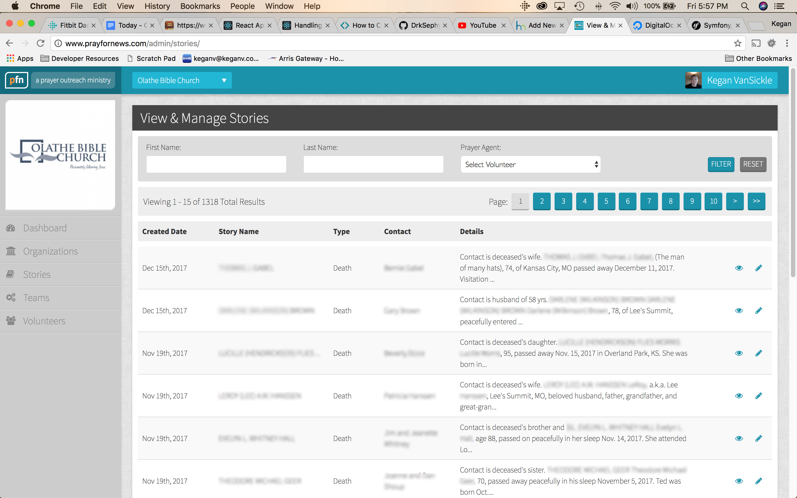Viewport: 797px width, 498px height.
Task: Click the Wi-Fi status icon
Action: tap(615, 6)
